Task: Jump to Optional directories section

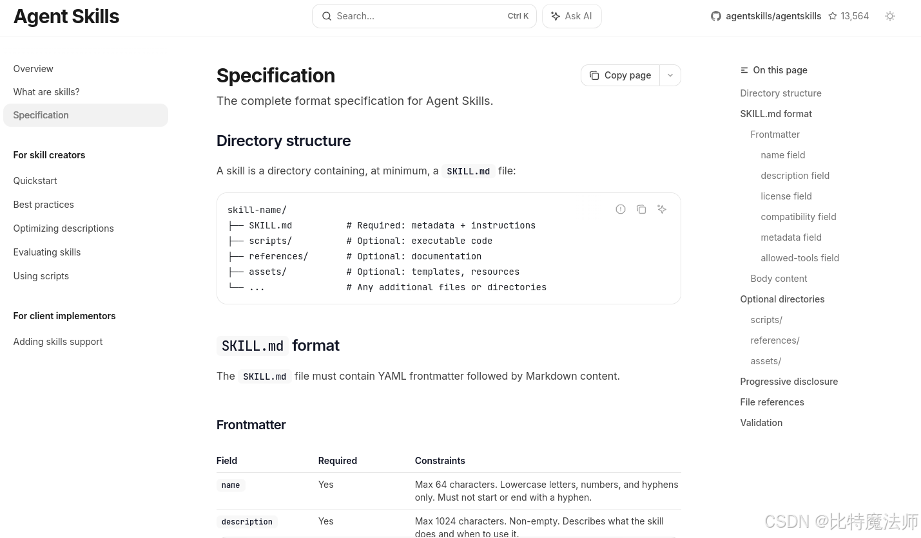Action: (x=782, y=299)
